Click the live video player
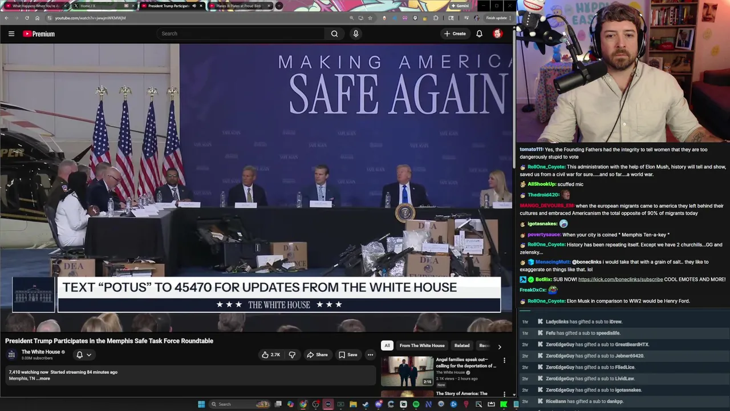 (257, 187)
